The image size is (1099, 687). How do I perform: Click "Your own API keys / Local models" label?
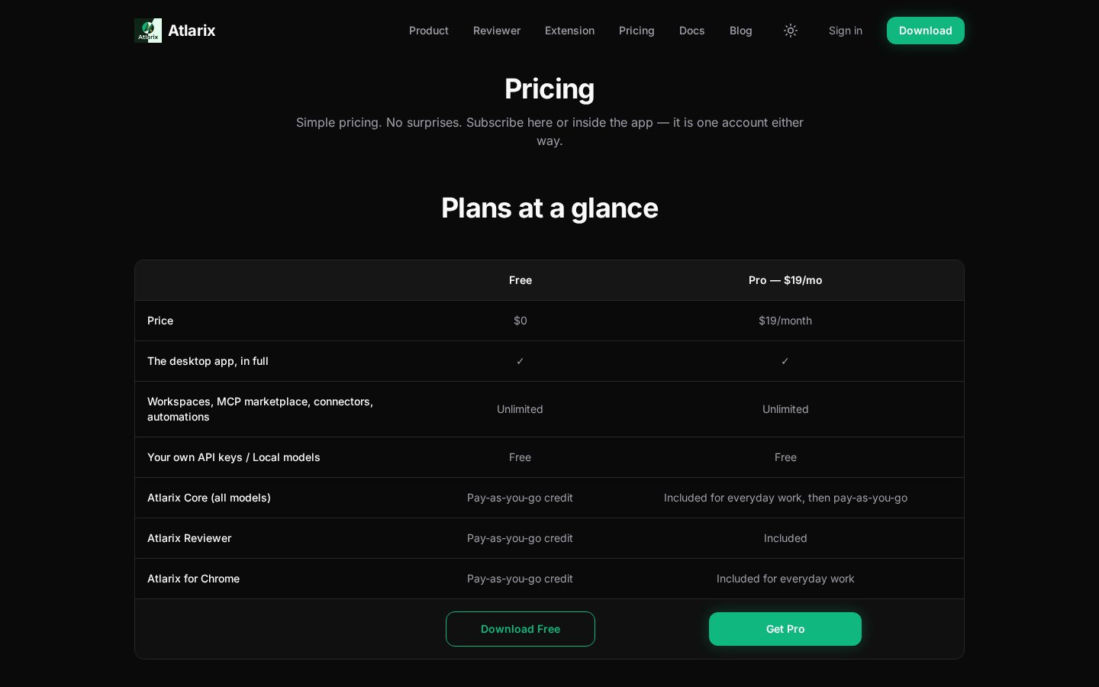234,457
